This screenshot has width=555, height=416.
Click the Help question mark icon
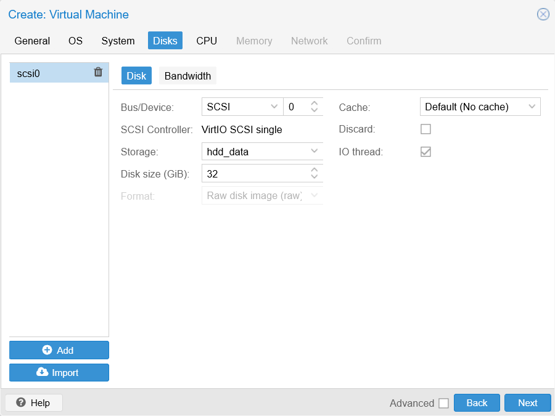pos(21,402)
